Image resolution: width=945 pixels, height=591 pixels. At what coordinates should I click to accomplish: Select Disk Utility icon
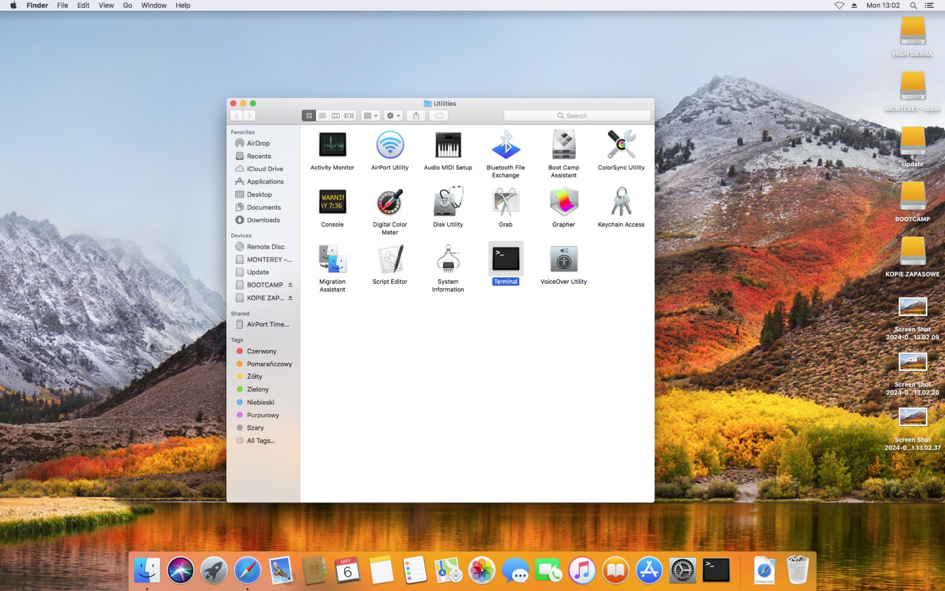(448, 202)
